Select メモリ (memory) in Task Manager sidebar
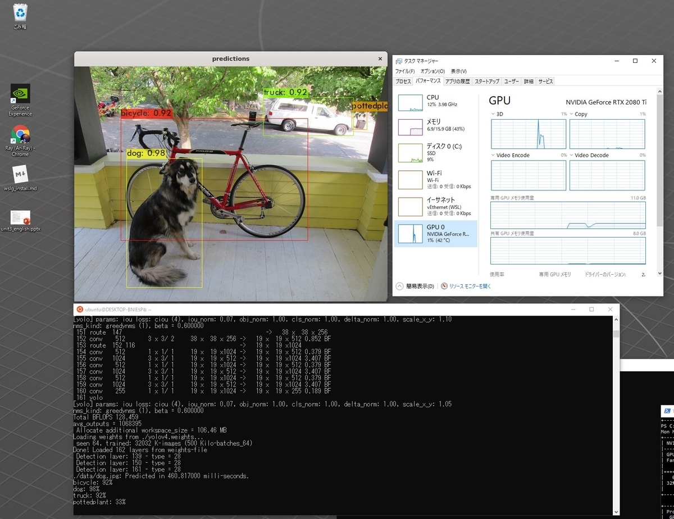674x519 pixels. click(x=435, y=127)
